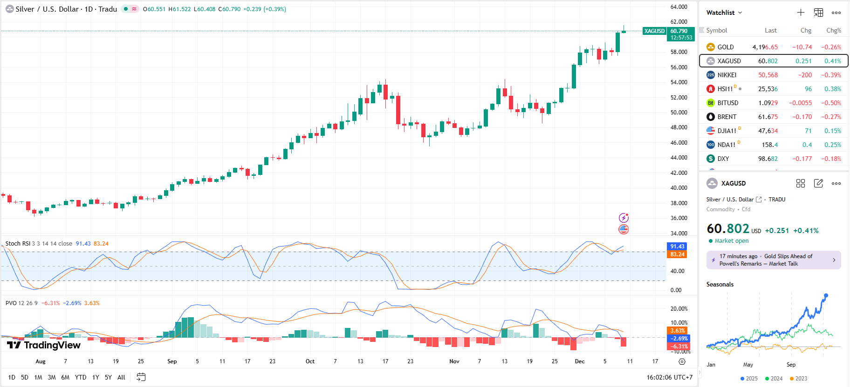Open the note edit icon for XAGUSD
850x387 pixels.
[x=818, y=183]
